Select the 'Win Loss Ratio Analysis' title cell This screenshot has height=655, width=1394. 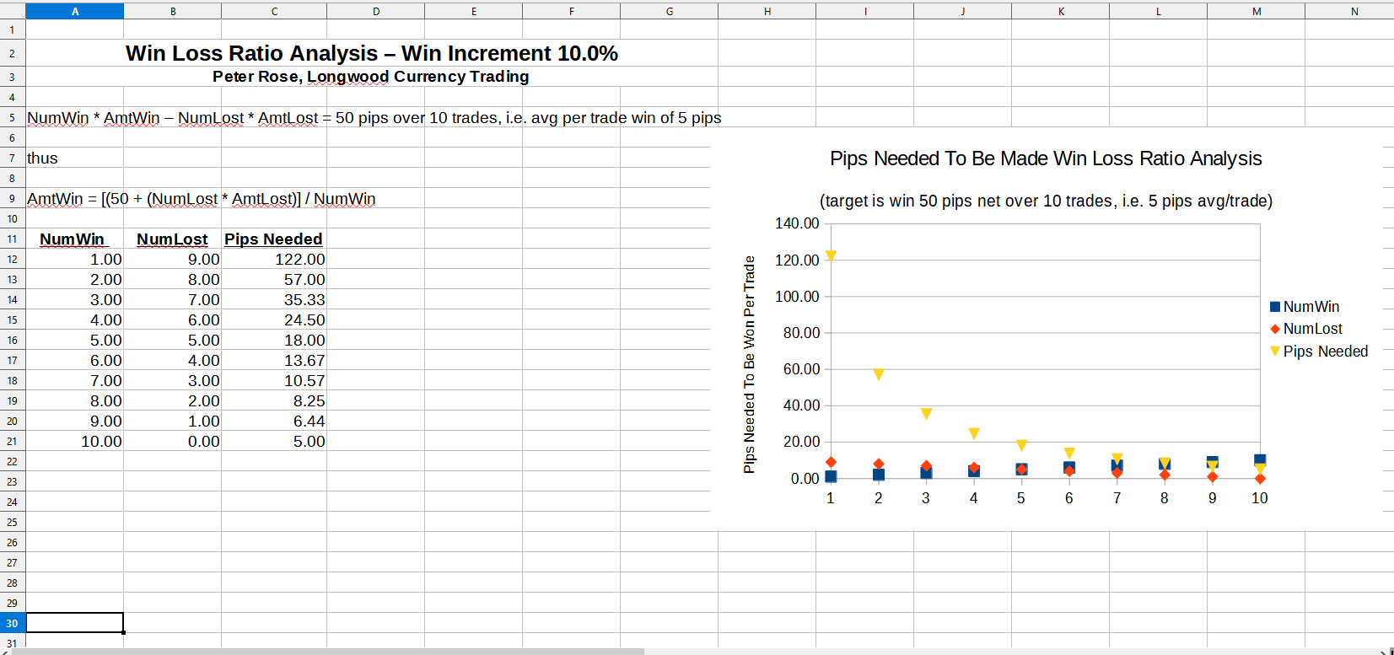pos(371,53)
